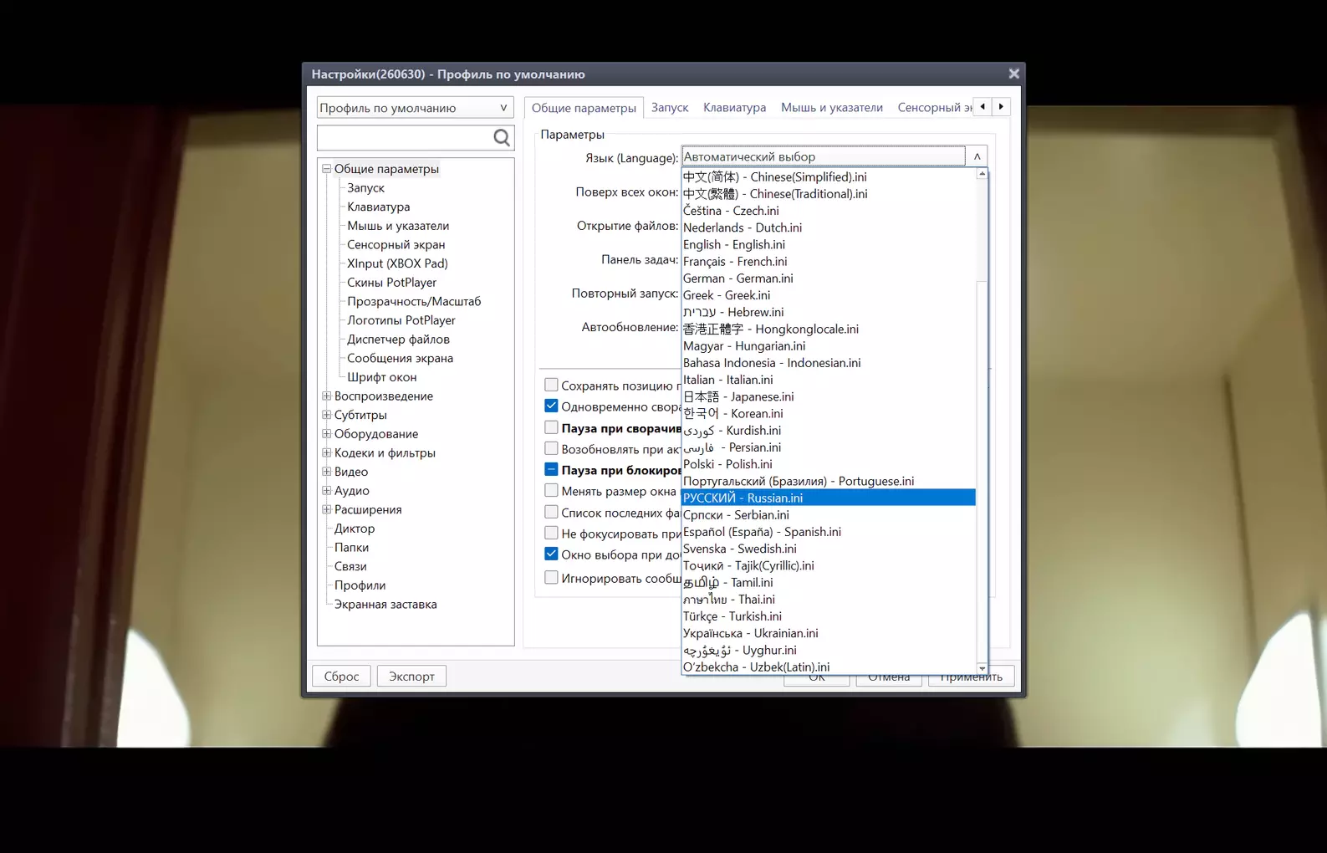The image size is (1327, 853).
Task: Close the settings dialog with X
Action: [1013, 74]
